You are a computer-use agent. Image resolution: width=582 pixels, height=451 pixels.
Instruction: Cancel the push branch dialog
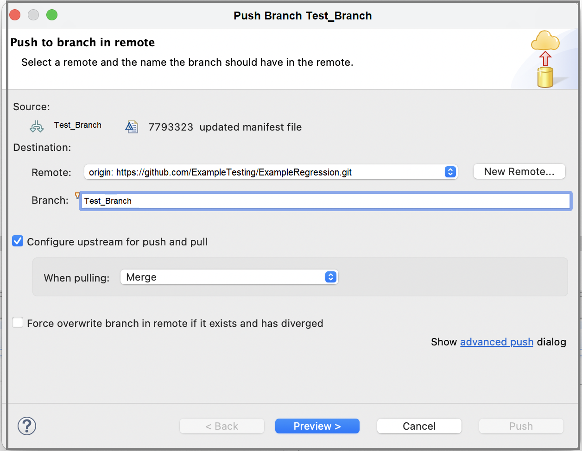click(419, 426)
